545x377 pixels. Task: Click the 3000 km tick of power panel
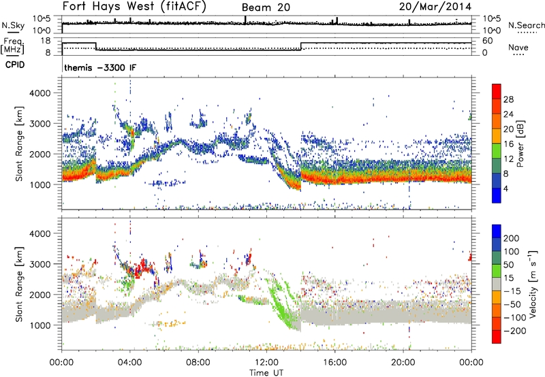[x=40, y=124]
